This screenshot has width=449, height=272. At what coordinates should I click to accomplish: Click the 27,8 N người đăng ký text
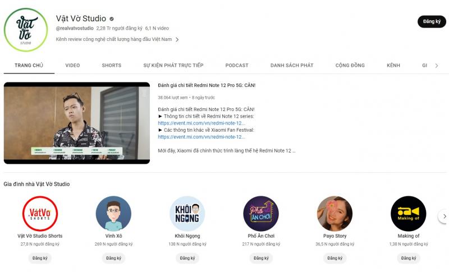click(x=40, y=245)
